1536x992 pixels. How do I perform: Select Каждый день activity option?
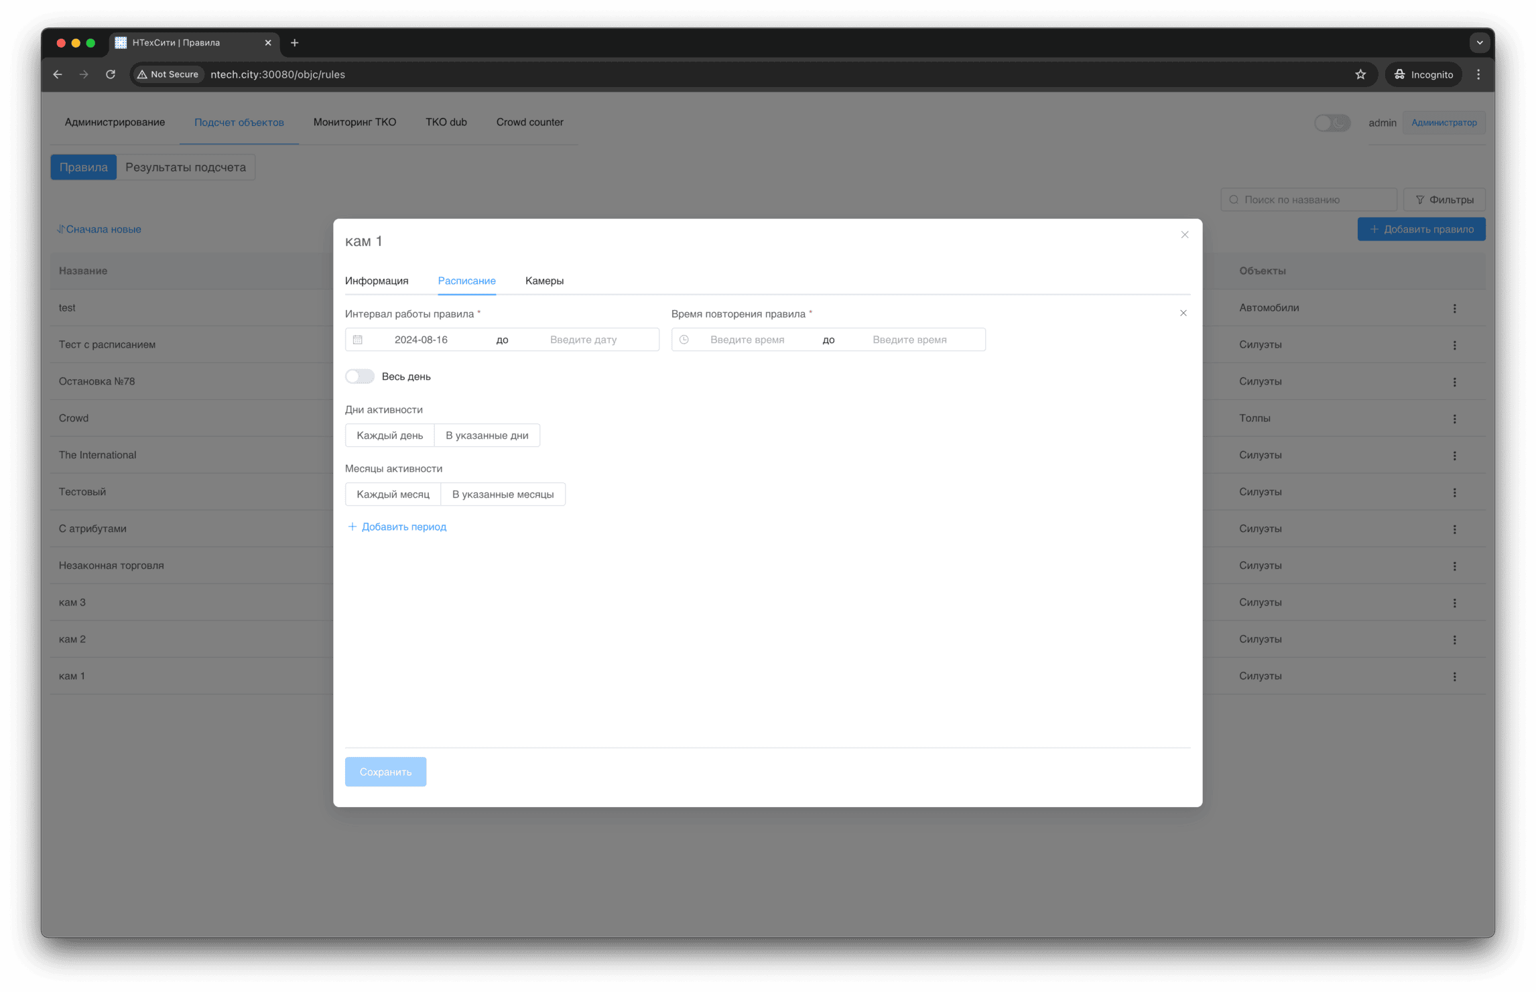point(389,435)
